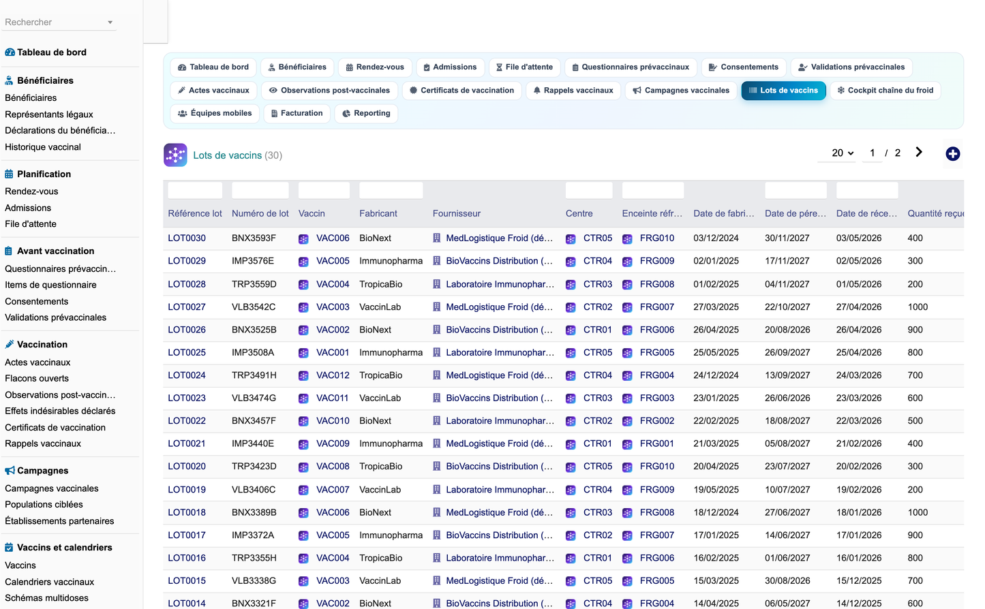Sort by Date de pére… column header

click(x=795, y=214)
